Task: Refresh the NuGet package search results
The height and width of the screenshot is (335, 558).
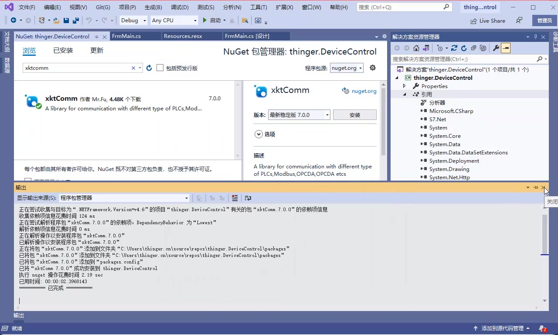Action: [149, 68]
